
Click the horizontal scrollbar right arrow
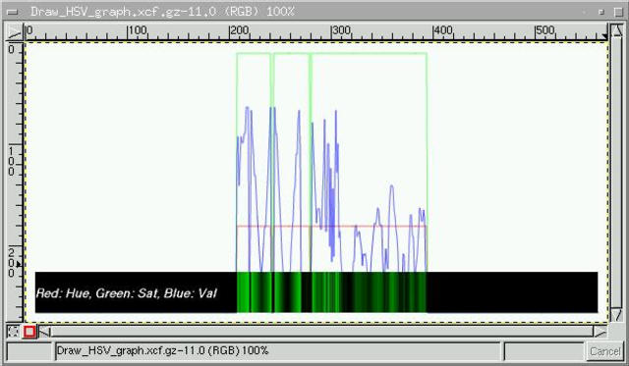point(600,332)
